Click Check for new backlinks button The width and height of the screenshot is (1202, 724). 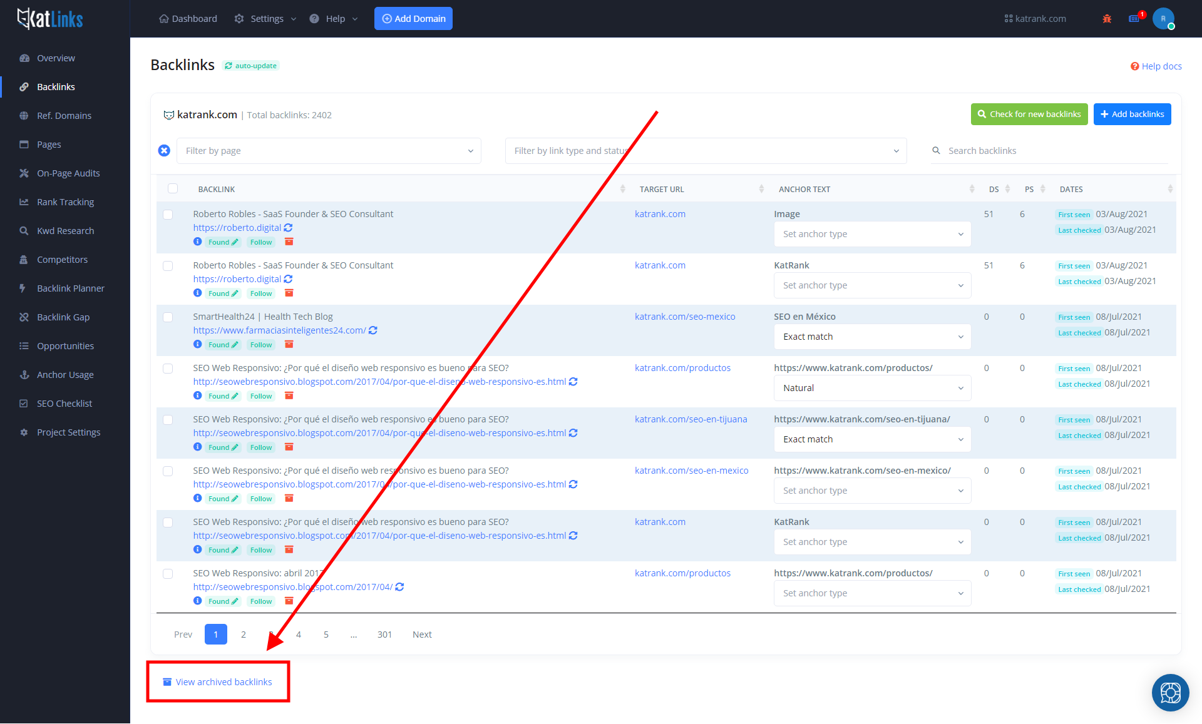click(1029, 115)
